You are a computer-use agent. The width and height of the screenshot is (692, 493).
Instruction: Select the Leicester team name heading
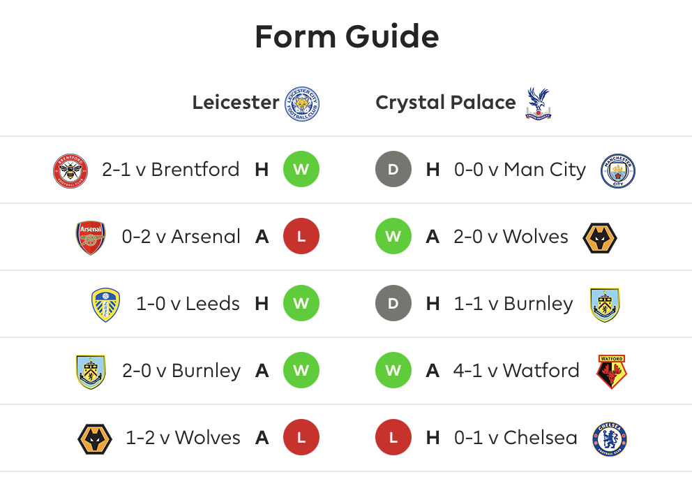236,103
